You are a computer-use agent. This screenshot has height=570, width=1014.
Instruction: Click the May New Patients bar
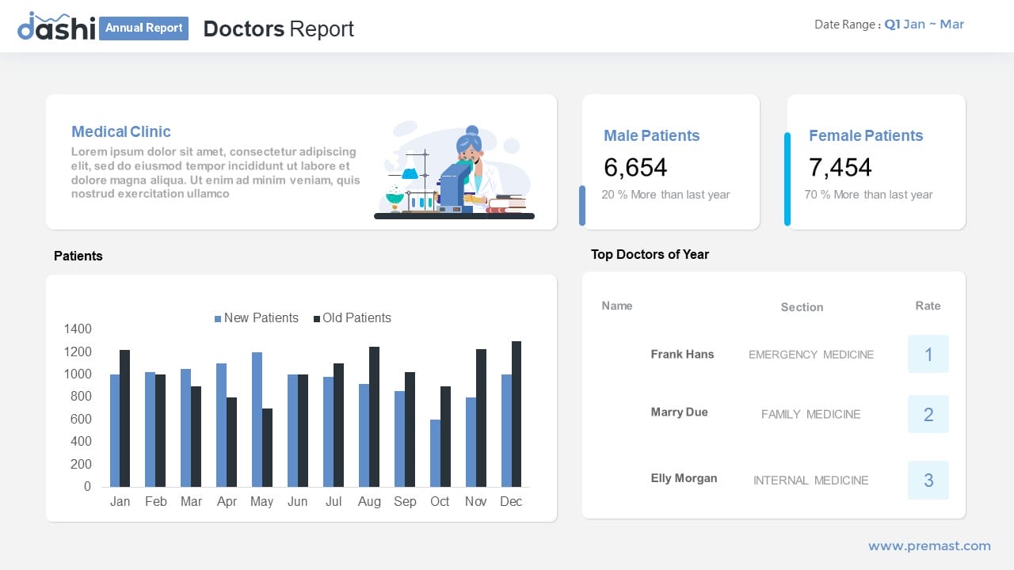click(x=257, y=419)
